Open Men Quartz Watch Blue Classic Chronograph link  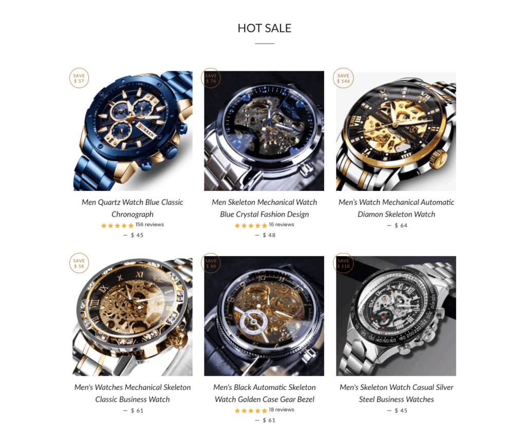point(133,208)
